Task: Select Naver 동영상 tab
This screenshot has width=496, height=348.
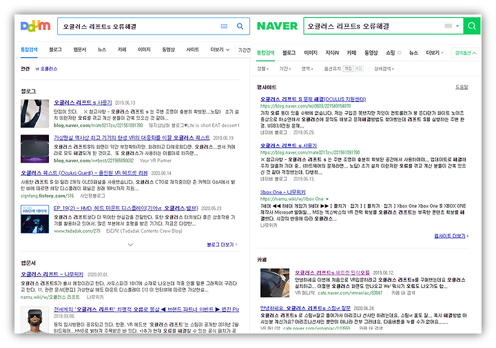Action: tap(371, 53)
